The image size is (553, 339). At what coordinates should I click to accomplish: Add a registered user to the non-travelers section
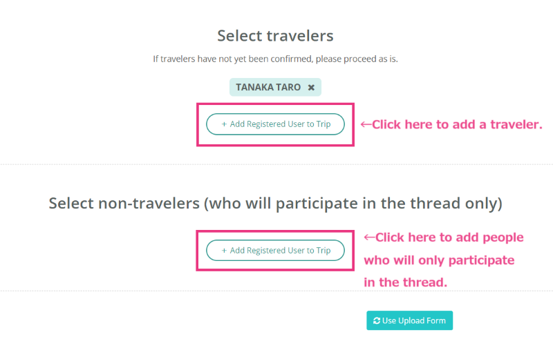click(x=275, y=250)
